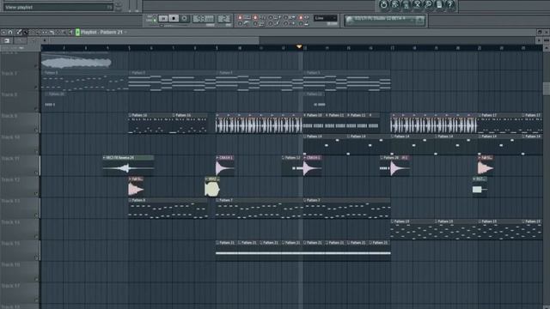
Task: Open the FL Studio 12 BETA news panel
Action: [x=384, y=21]
